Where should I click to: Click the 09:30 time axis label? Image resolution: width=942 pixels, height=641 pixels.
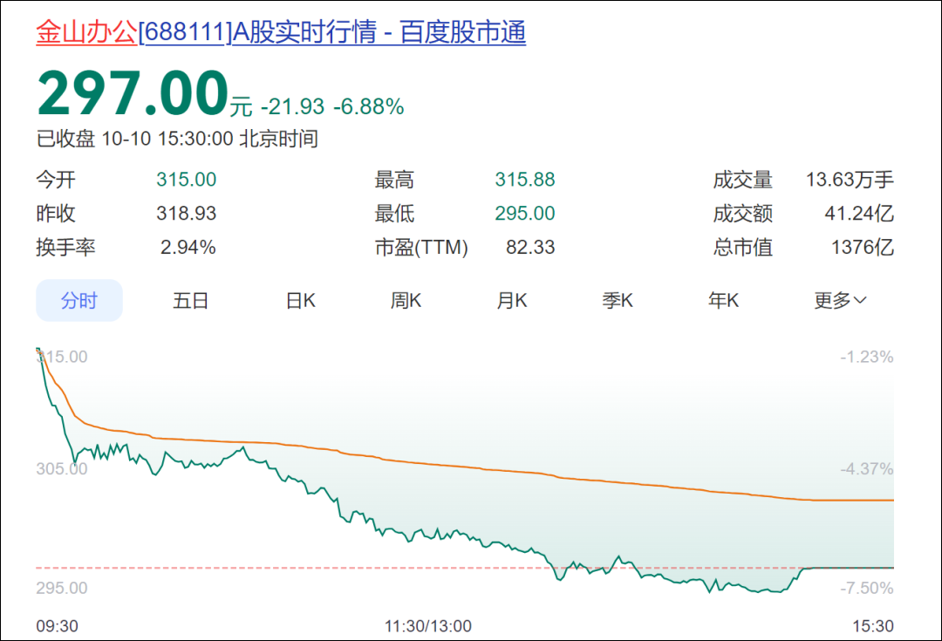tap(57, 626)
